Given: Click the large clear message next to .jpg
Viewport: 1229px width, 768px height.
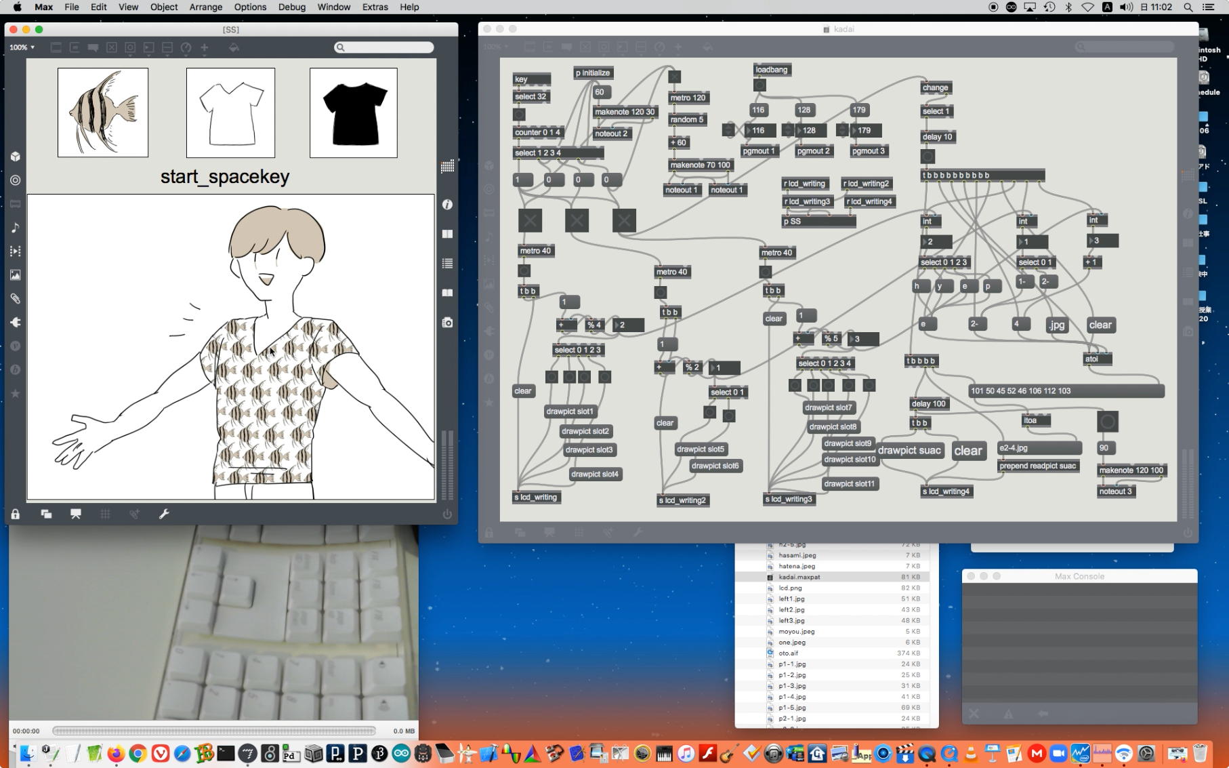Looking at the screenshot, I should (x=1100, y=325).
